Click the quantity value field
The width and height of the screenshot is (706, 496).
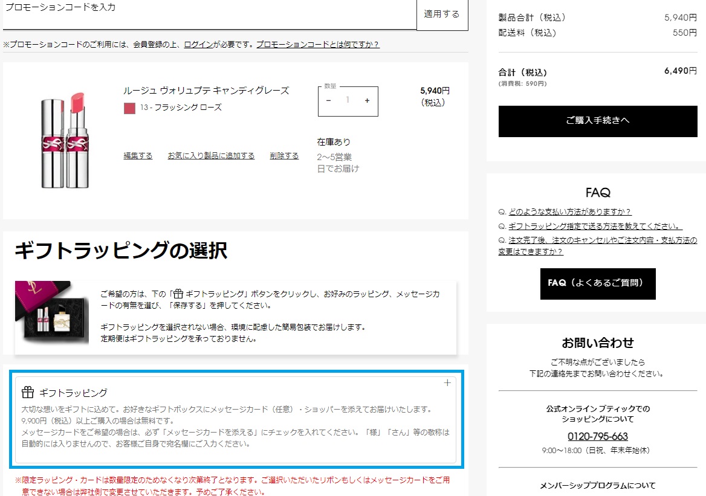click(348, 100)
